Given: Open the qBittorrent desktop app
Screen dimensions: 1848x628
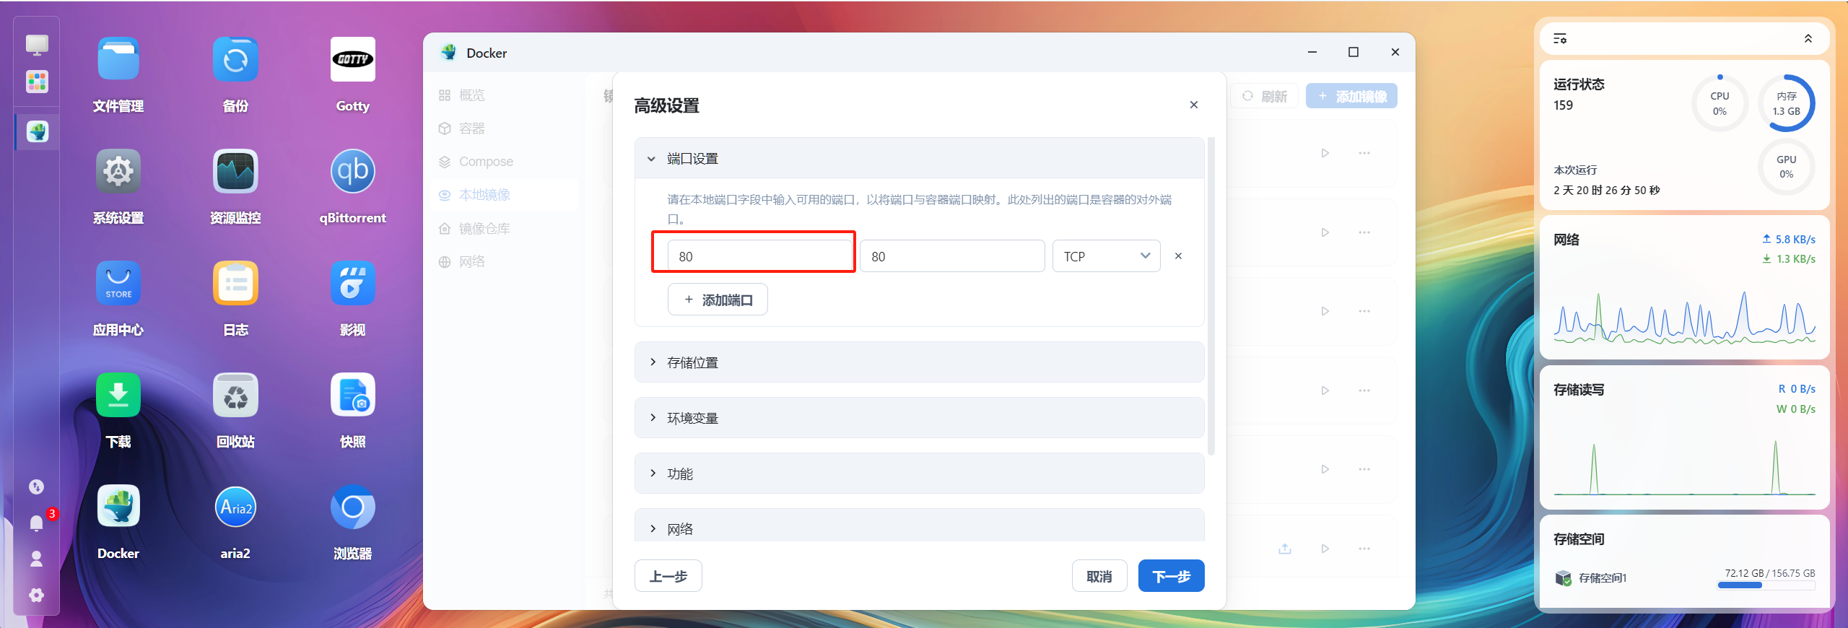Looking at the screenshot, I should (x=352, y=172).
